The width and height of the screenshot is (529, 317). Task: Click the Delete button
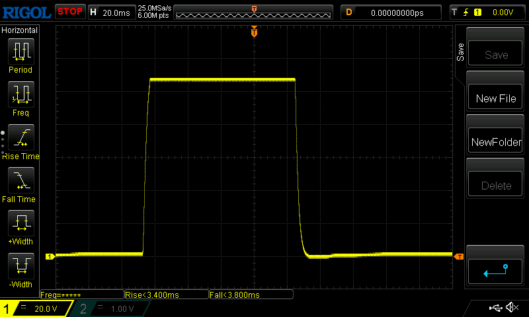click(495, 184)
